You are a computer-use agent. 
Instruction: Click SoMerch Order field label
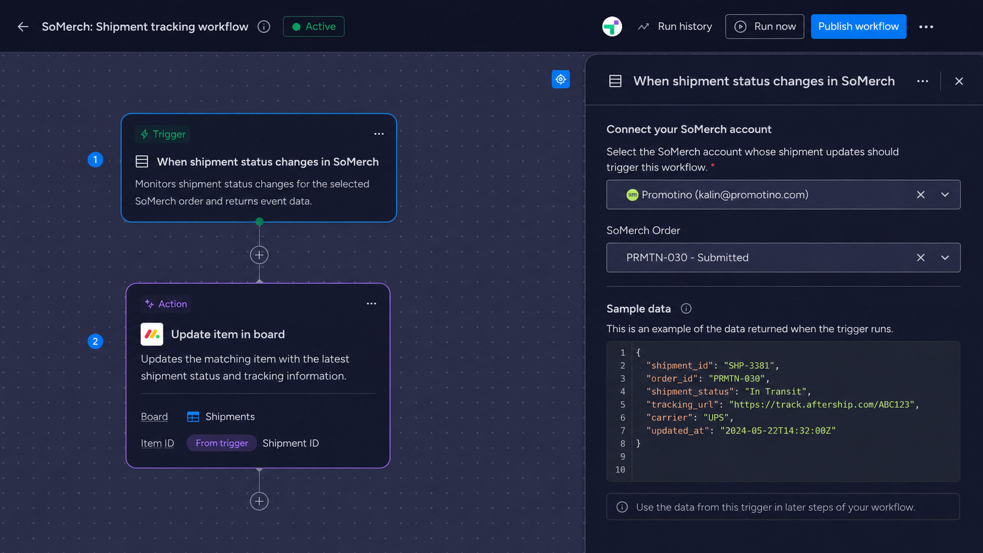[643, 230]
